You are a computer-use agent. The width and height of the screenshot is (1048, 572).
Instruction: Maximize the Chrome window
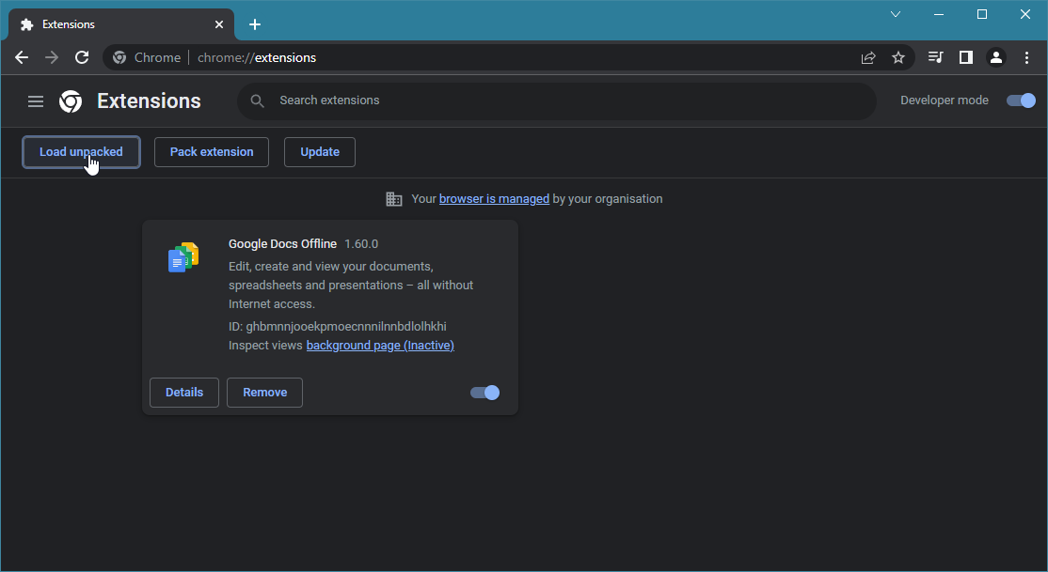coord(982,14)
